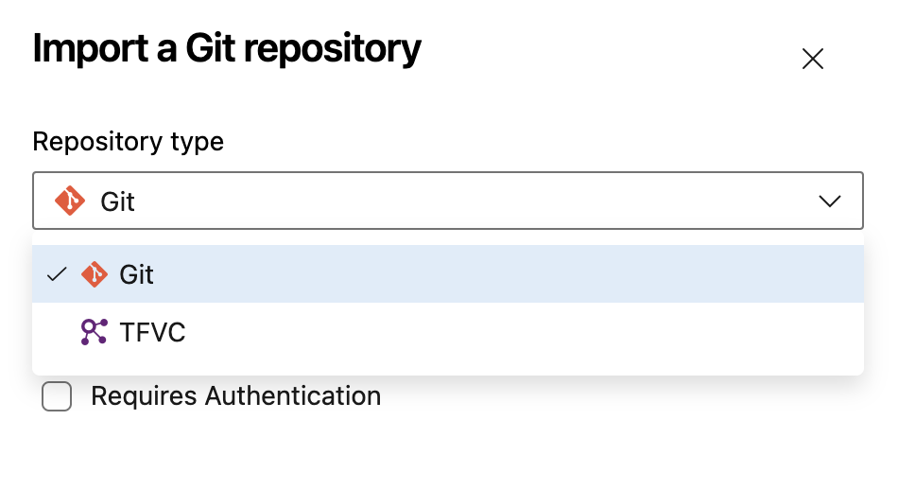The width and height of the screenshot is (898, 490).
Task: Click the TFVC label text
Action: pos(152,332)
